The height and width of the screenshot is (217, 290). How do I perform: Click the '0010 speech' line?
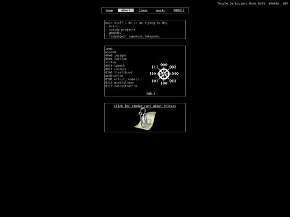(x=115, y=66)
